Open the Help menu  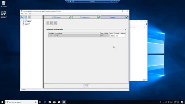tap(29, 14)
